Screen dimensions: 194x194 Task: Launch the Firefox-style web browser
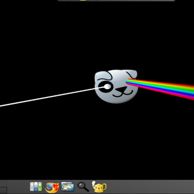click(52, 187)
